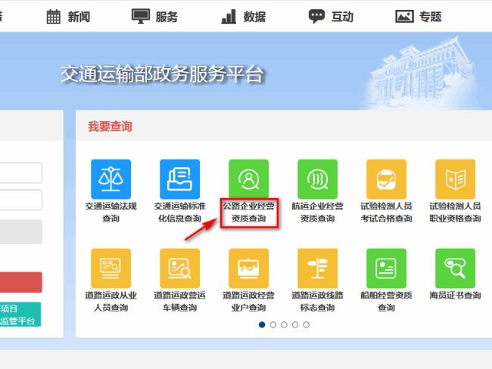
Task: Click the 试验检测人员考试合格查询 text link
Action: click(386, 212)
